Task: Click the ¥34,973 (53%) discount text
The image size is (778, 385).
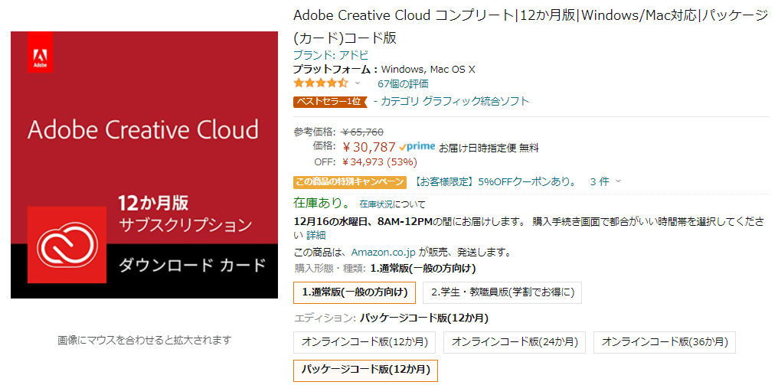Action: tap(380, 162)
